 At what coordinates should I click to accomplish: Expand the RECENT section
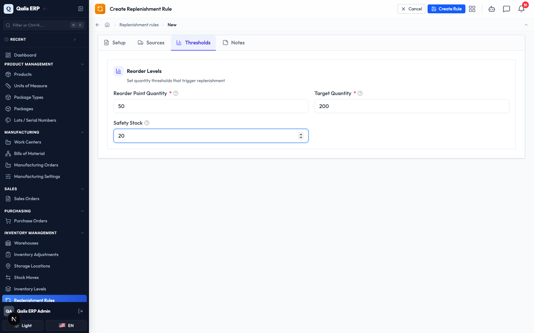[x=75, y=39]
